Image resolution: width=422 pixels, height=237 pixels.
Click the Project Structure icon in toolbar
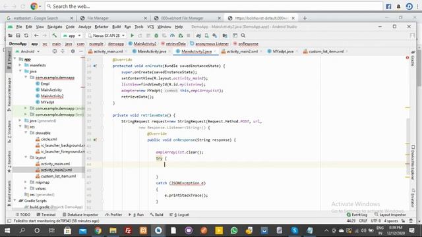coord(225,36)
